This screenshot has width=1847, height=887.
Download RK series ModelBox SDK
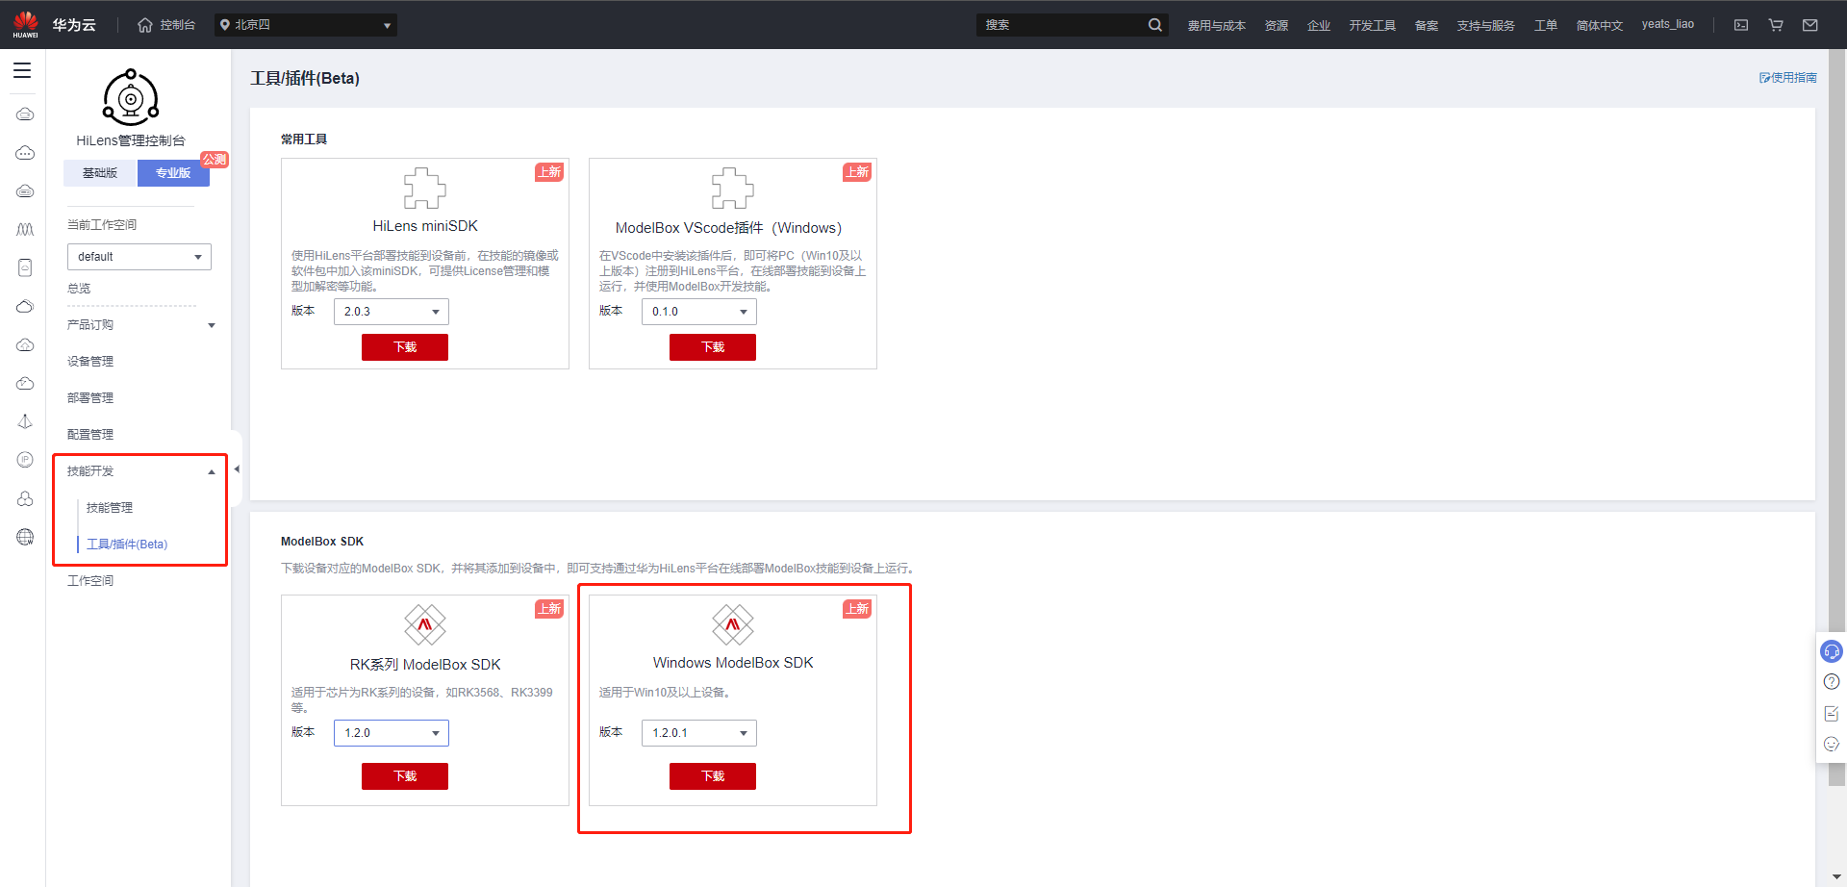(405, 776)
